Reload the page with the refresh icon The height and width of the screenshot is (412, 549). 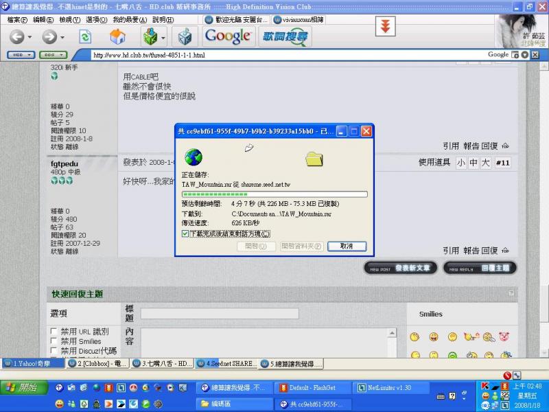point(84,36)
